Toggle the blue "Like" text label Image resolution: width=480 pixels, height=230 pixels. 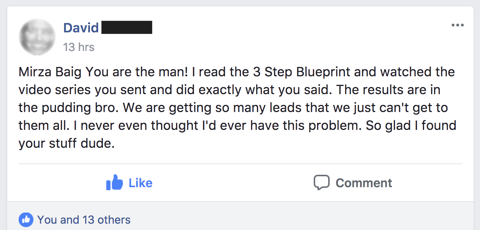[x=140, y=183]
